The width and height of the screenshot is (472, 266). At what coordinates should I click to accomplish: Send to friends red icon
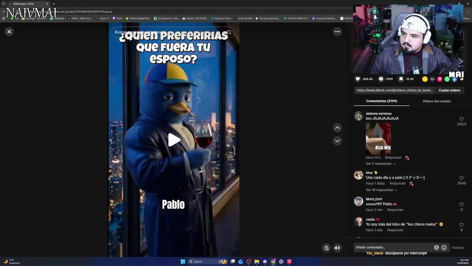click(x=440, y=79)
